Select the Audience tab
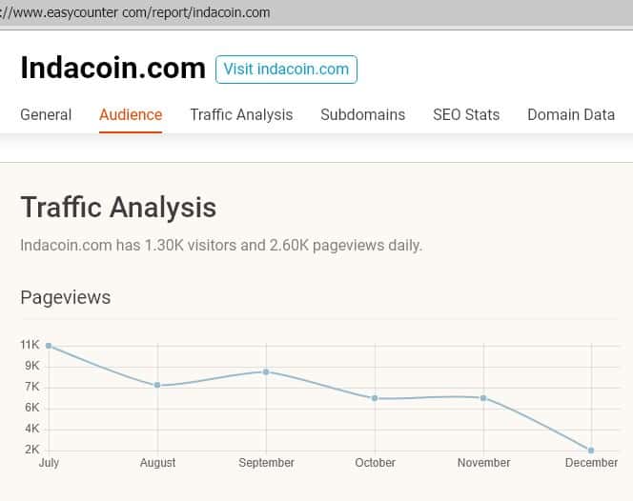The width and height of the screenshot is (633, 501). [131, 114]
